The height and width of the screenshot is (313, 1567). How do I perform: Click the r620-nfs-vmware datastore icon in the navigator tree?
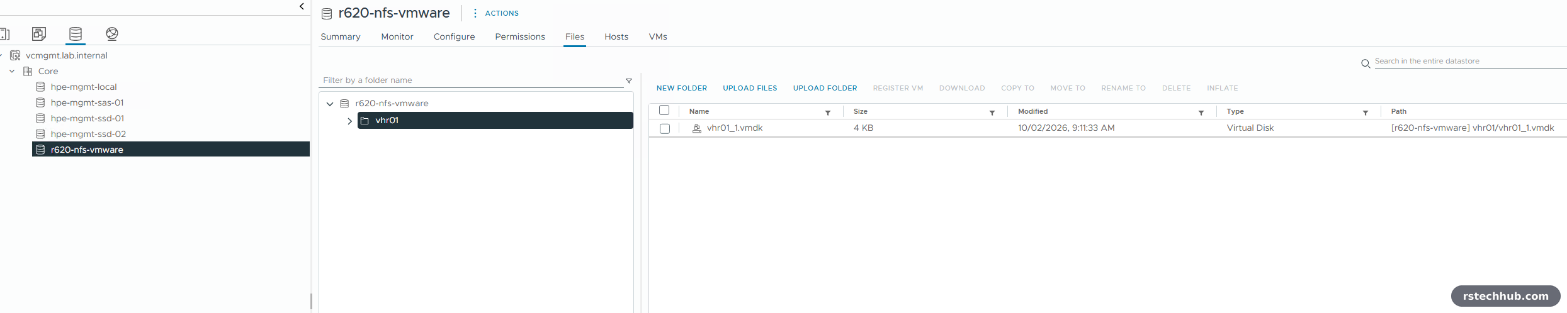click(40, 150)
